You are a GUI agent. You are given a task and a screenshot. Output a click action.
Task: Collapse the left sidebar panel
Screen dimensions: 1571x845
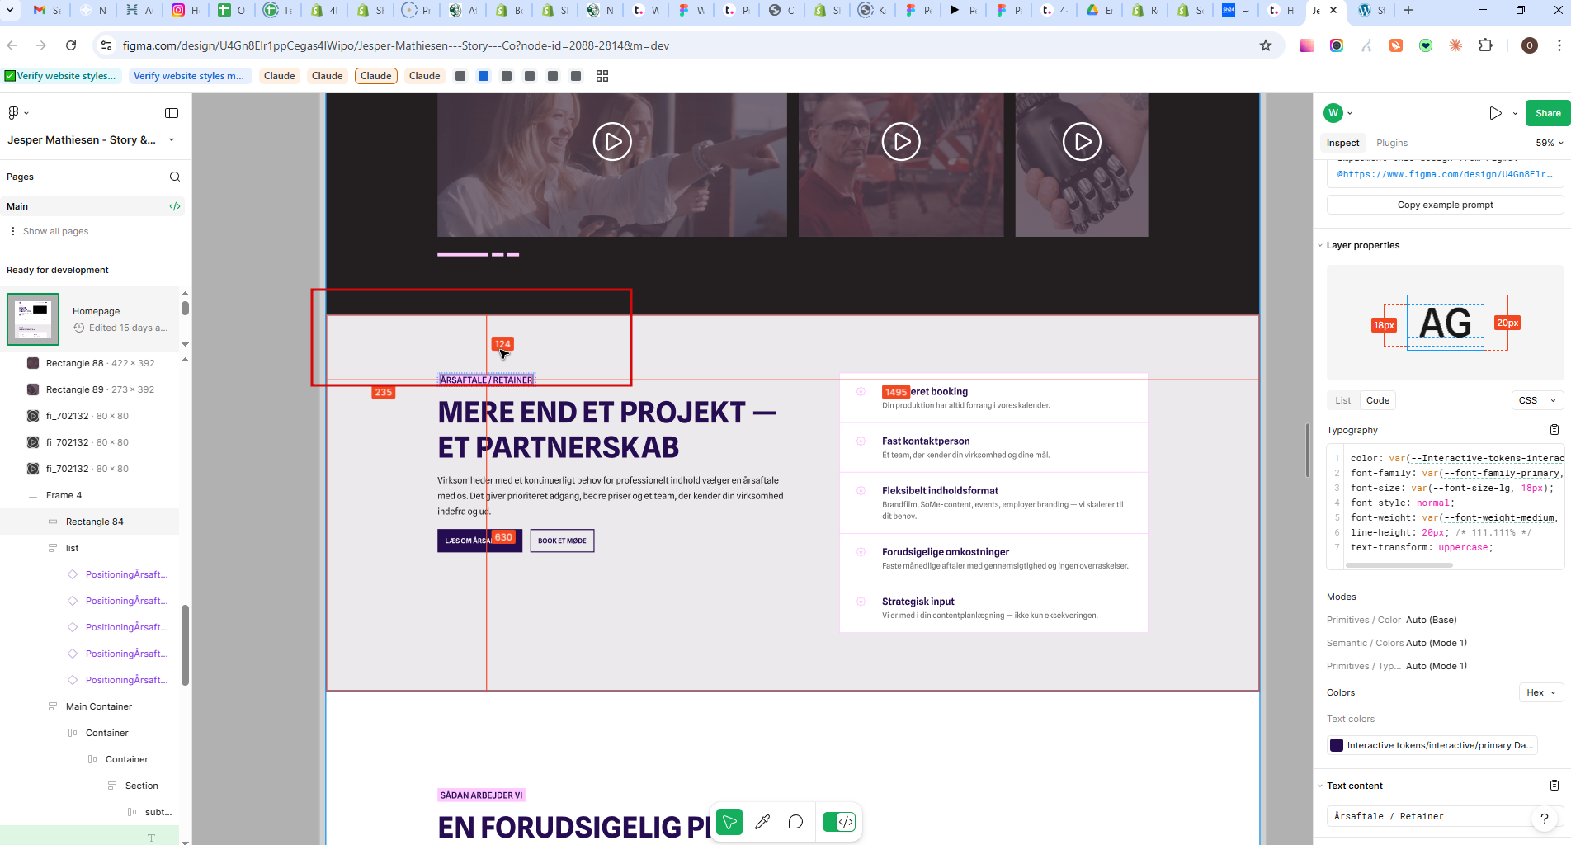[172, 113]
